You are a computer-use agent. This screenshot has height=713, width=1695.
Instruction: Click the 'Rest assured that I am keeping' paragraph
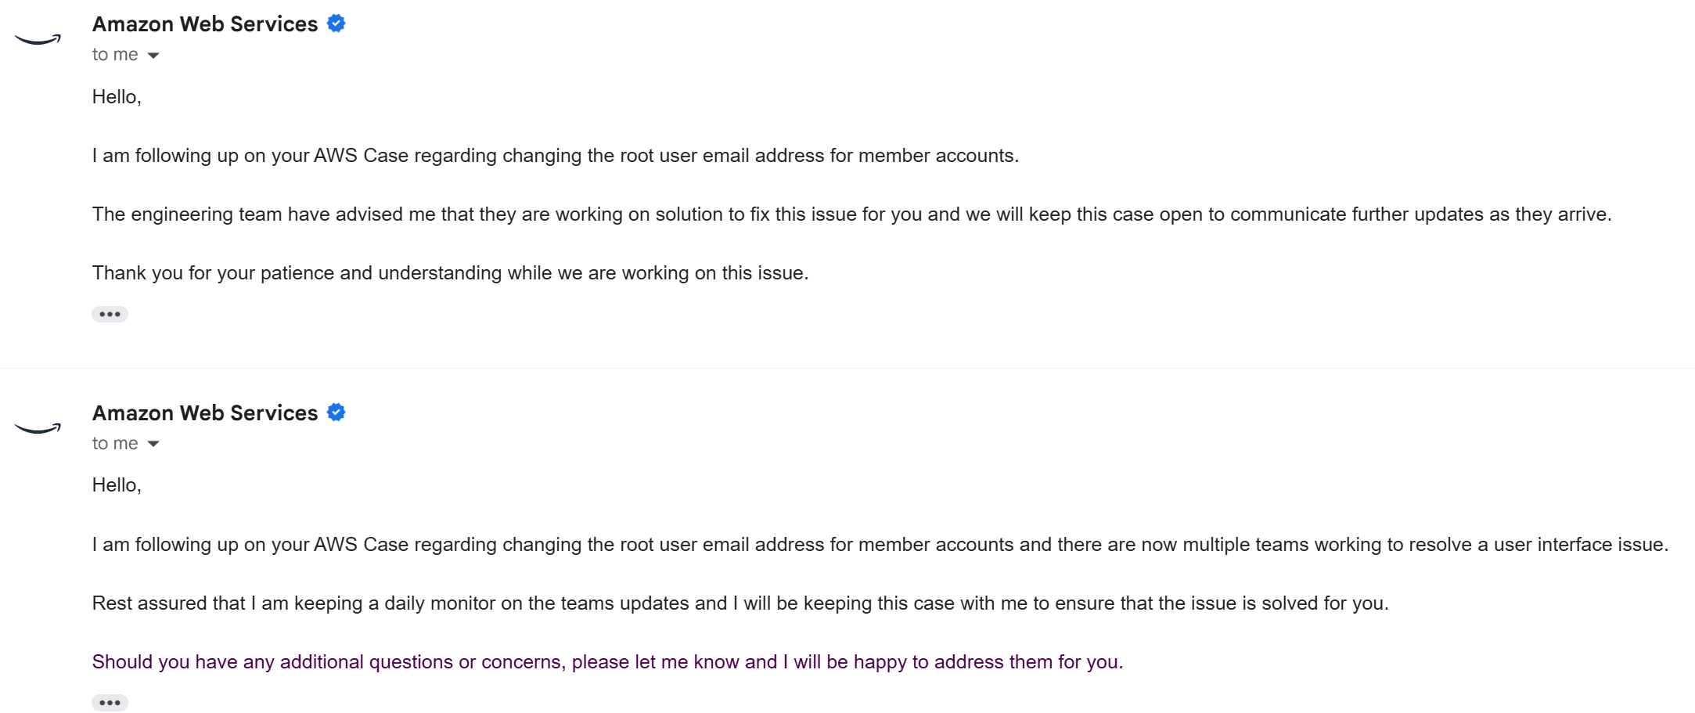click(x=740, y=603)
